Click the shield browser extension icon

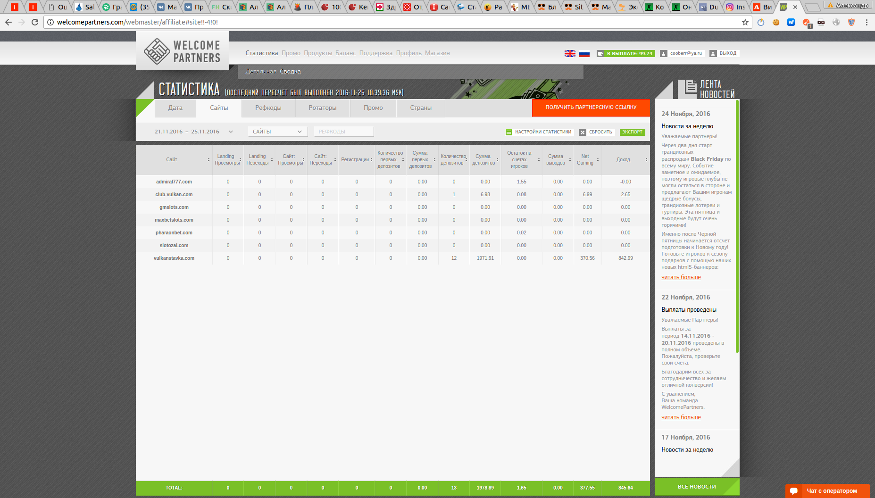pos(851,22)
